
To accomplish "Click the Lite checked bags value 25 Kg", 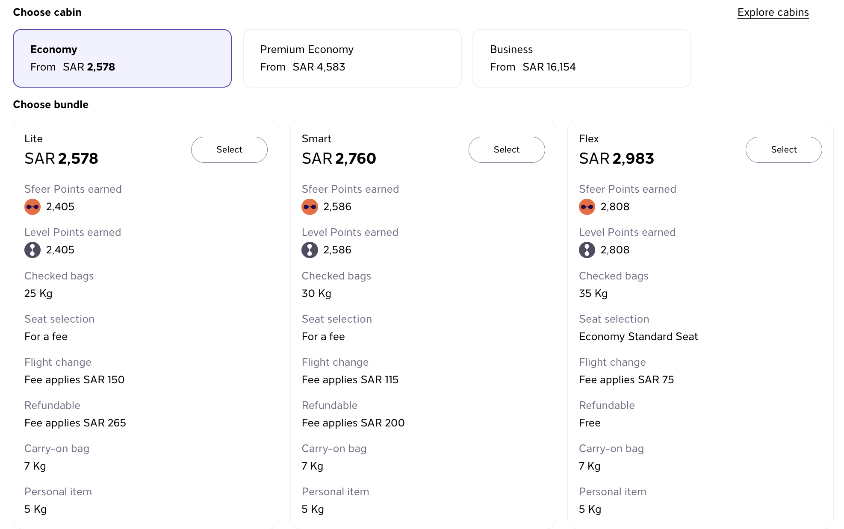I will 38,294.
